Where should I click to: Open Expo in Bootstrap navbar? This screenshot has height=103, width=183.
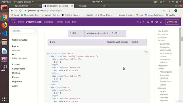(67, 22)
